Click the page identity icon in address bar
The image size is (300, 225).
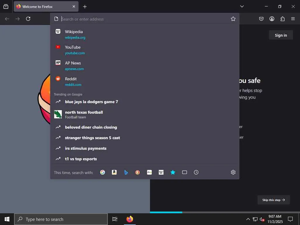click(56, 19)
